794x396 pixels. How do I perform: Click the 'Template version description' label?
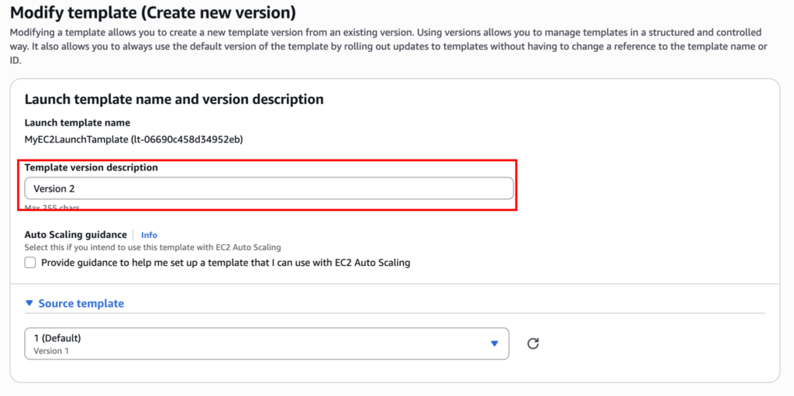click(x=91, y=167)
